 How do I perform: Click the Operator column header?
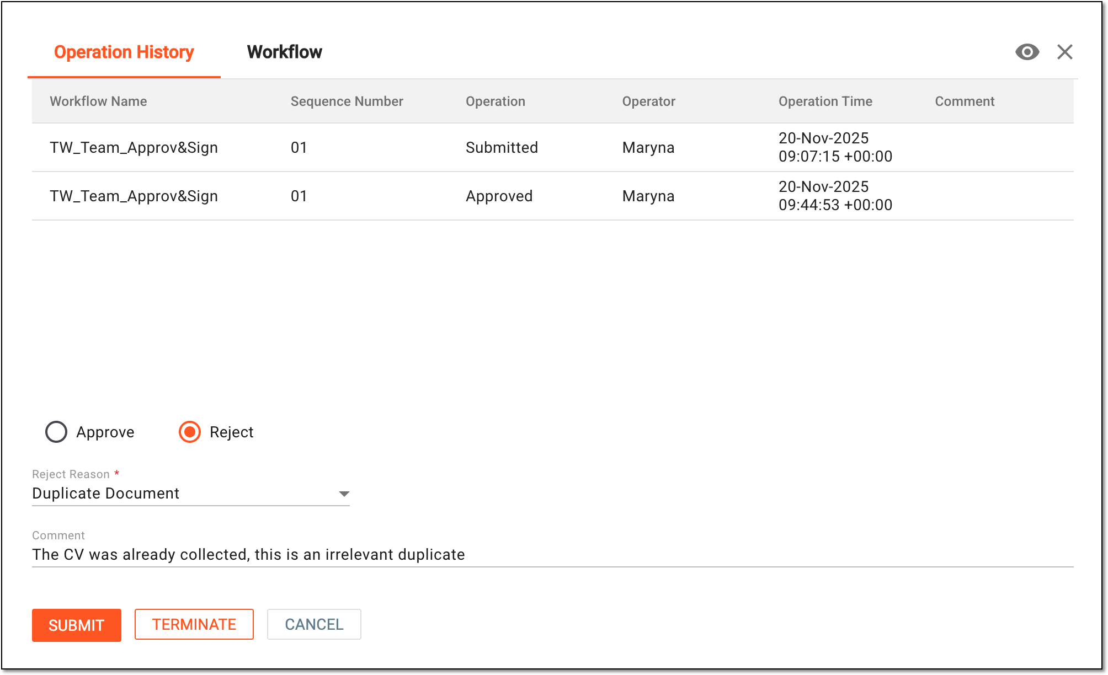649,101
